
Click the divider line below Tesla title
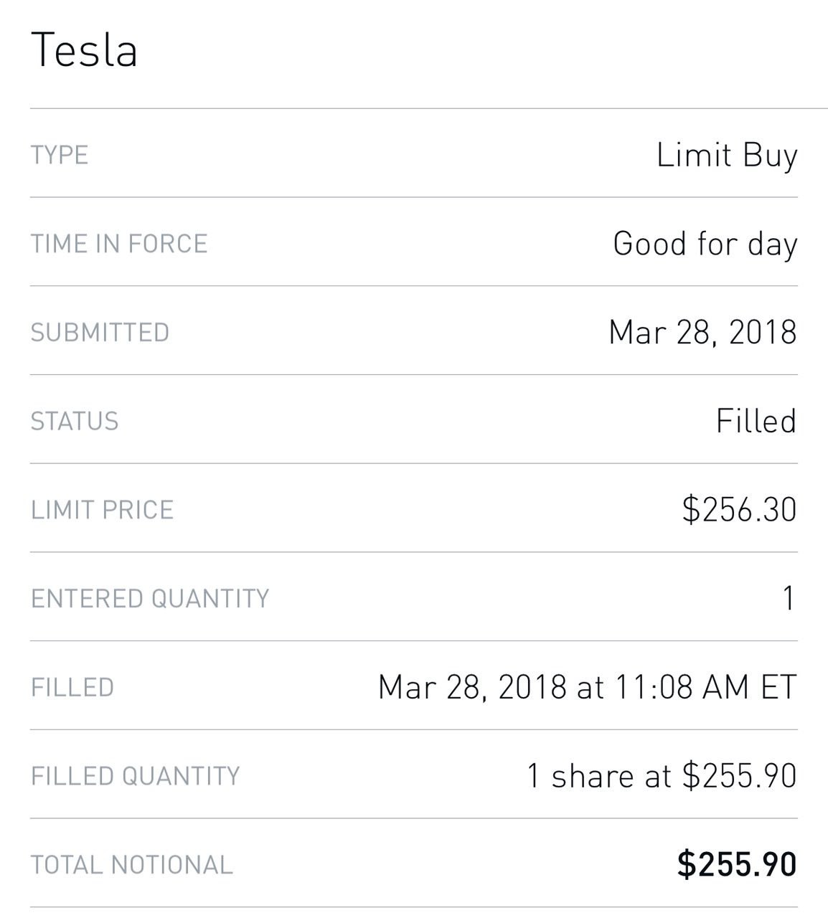pos(429,108)
